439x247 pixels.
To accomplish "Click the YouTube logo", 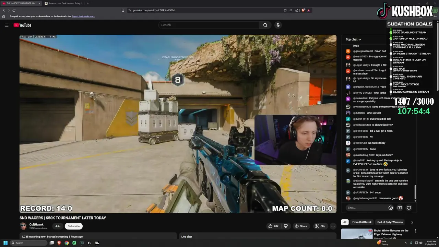I will point(22,25).
